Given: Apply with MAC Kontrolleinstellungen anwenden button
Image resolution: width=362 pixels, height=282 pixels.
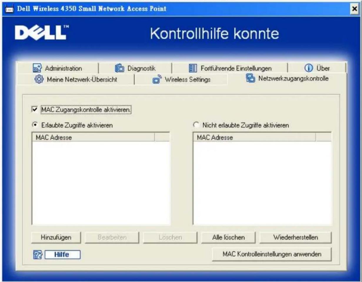Looking at the screenshot, I should tap(272, 254).
